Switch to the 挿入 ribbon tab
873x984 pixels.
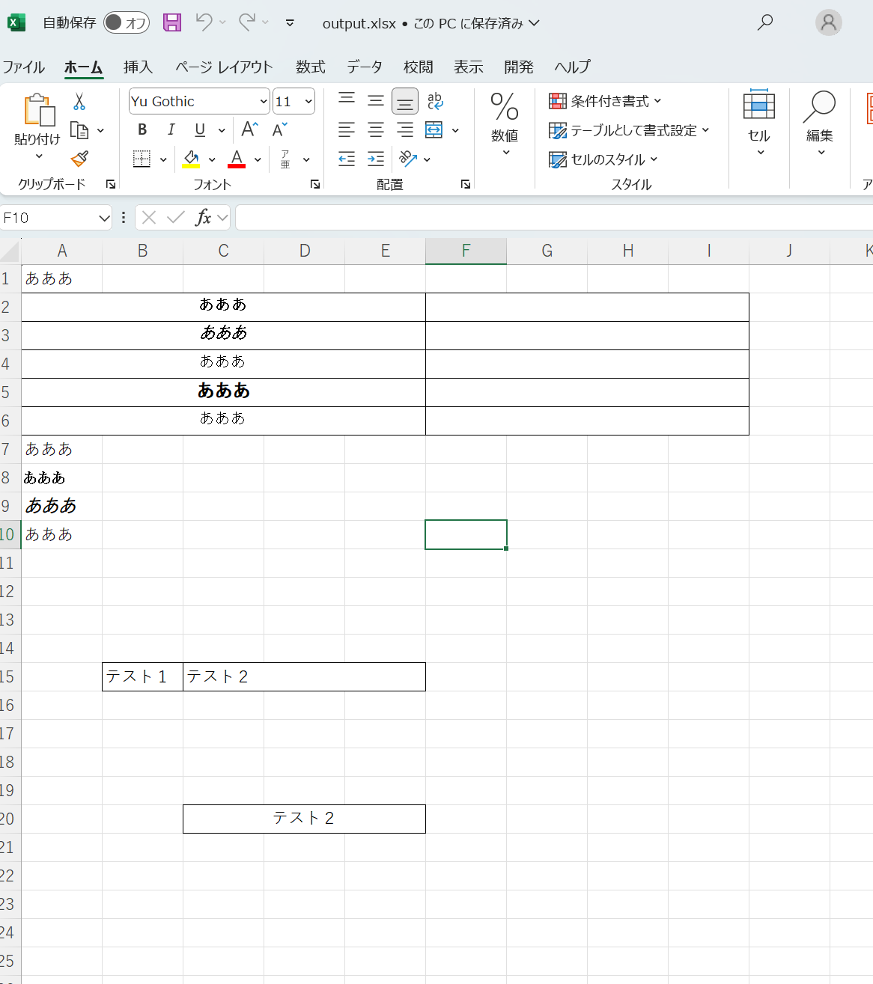point(138,67)
